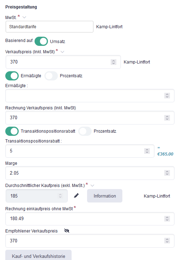
Task: Open the Information button
Action: pos(105,196)
